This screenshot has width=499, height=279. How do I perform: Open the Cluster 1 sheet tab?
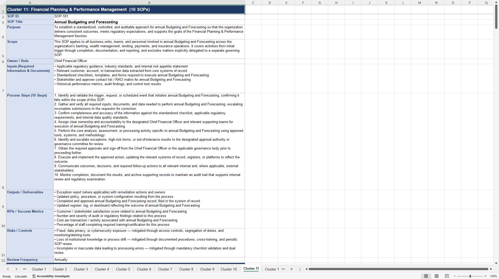(39, 269)
